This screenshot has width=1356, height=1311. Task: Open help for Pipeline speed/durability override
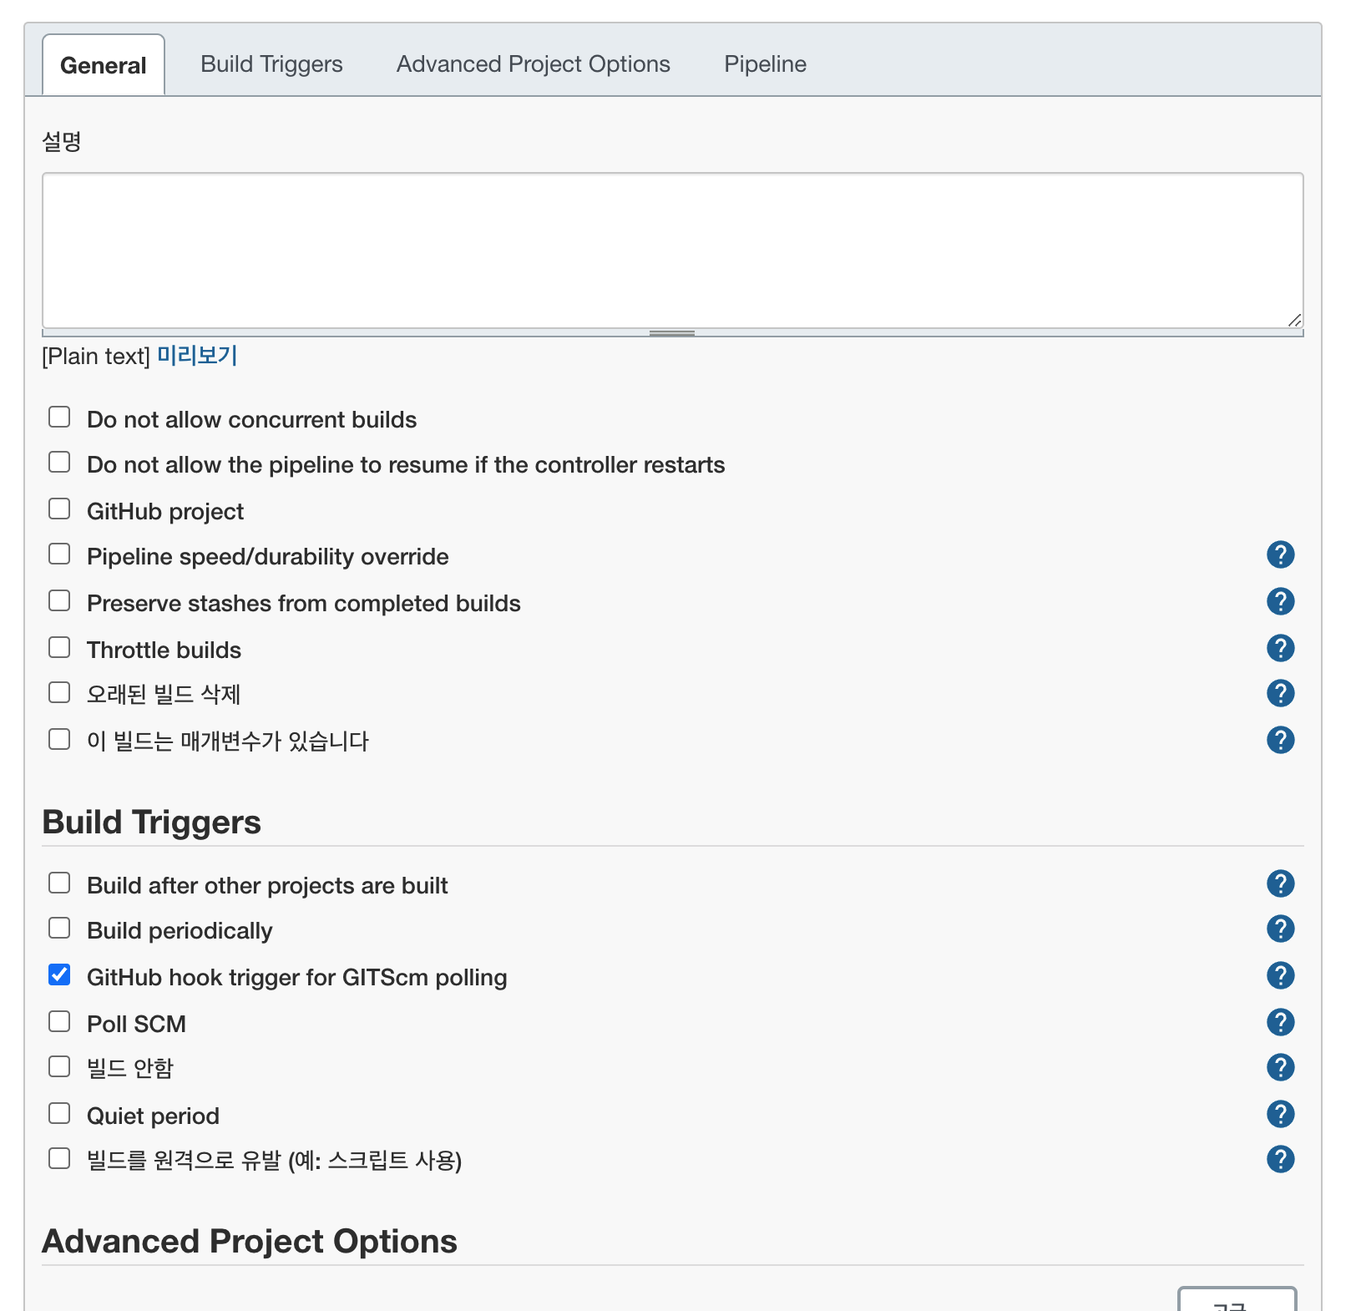(1280, 554)
